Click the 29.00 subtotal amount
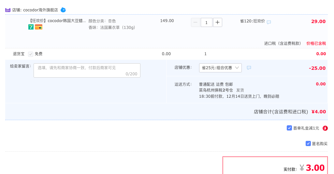The image size is (334, 174). (318, 21)
